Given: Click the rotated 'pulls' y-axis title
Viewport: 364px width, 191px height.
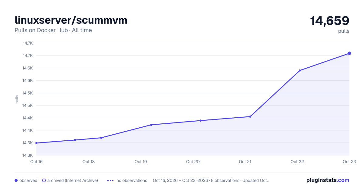Looking at the screenshot, I should coord(17,99).
